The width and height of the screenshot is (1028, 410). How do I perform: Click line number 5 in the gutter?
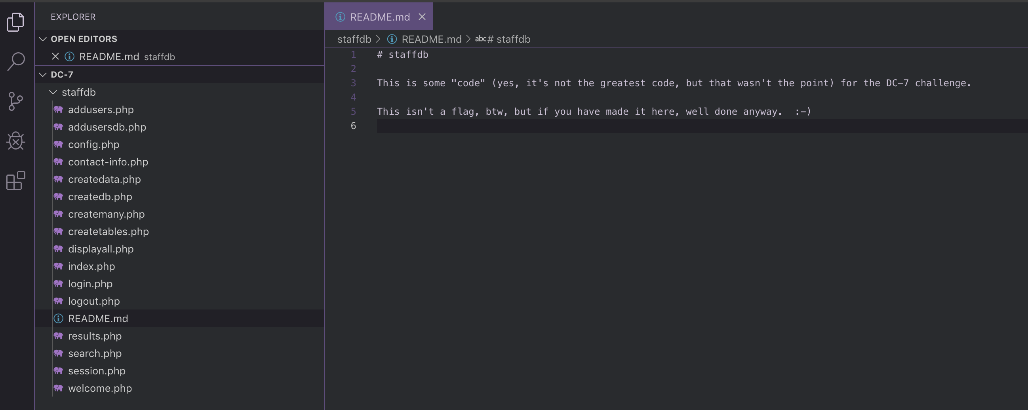tap(353, 111)
